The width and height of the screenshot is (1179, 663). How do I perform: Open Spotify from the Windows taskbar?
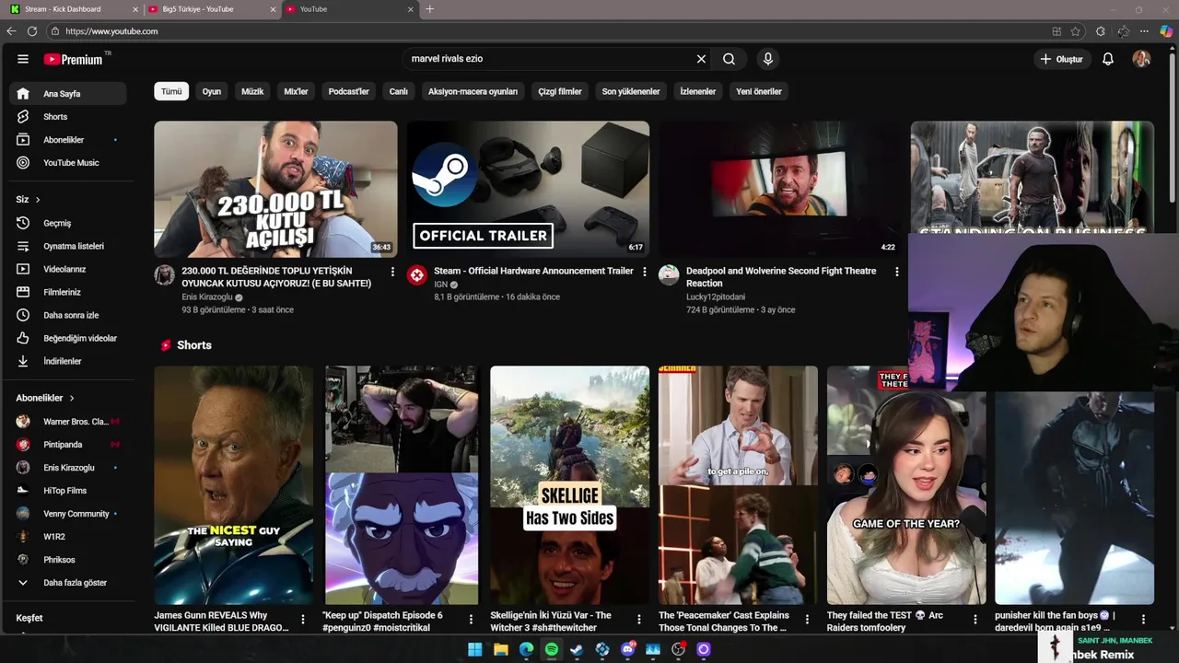pos(551,649)
